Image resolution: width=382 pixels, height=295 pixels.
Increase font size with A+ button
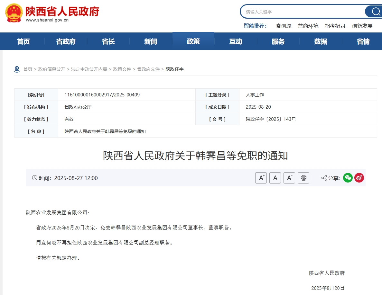(261, 178)
